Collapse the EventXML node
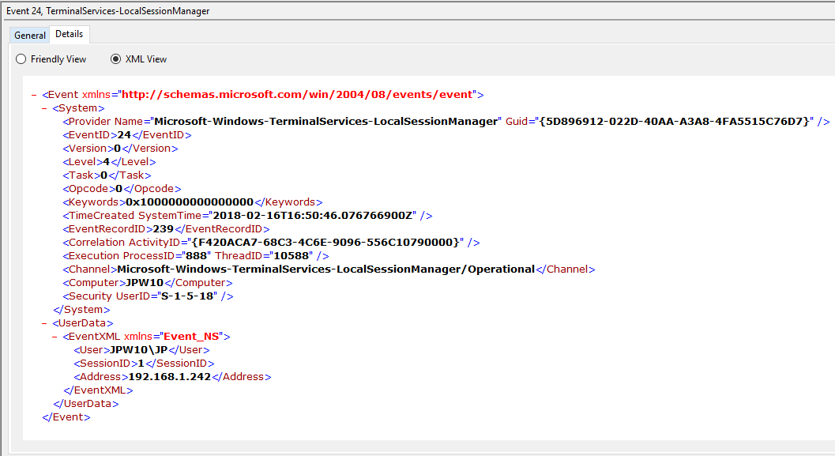 pos(55,337)
